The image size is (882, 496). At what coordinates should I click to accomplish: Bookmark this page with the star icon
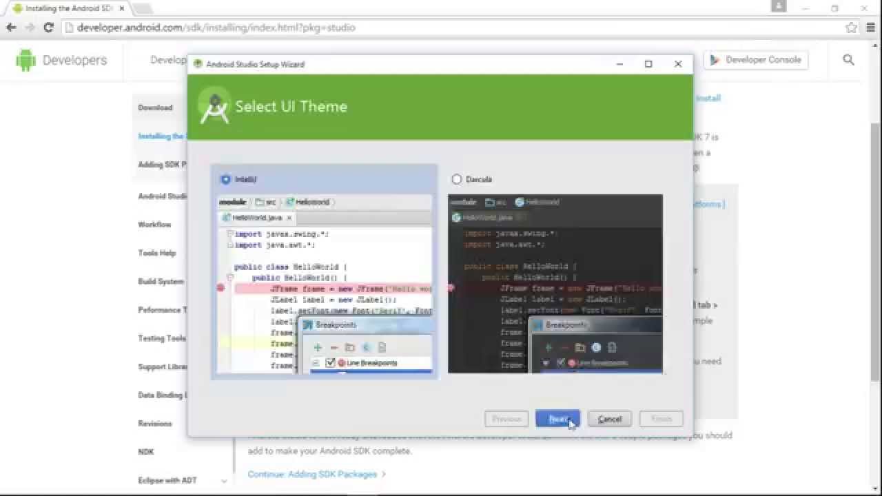click(x=852, y=28)
